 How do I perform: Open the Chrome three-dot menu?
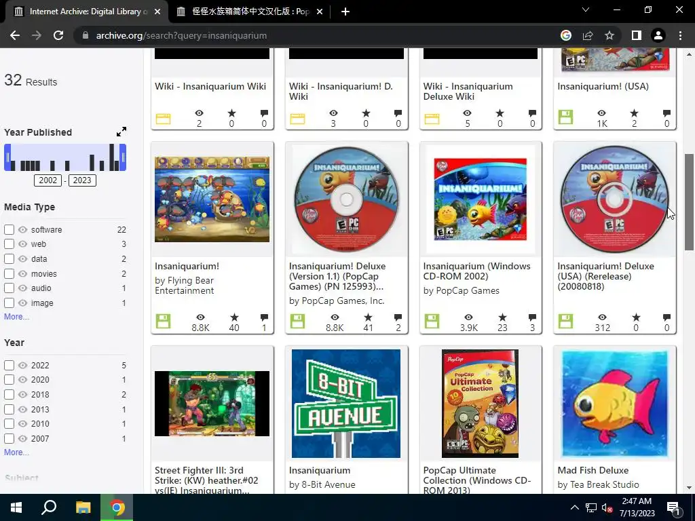coord(680,35)
